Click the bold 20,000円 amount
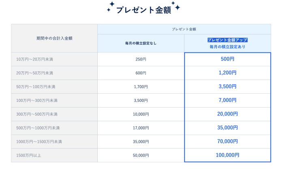Screen dimensions: 284x172 (x=227, y=114)
